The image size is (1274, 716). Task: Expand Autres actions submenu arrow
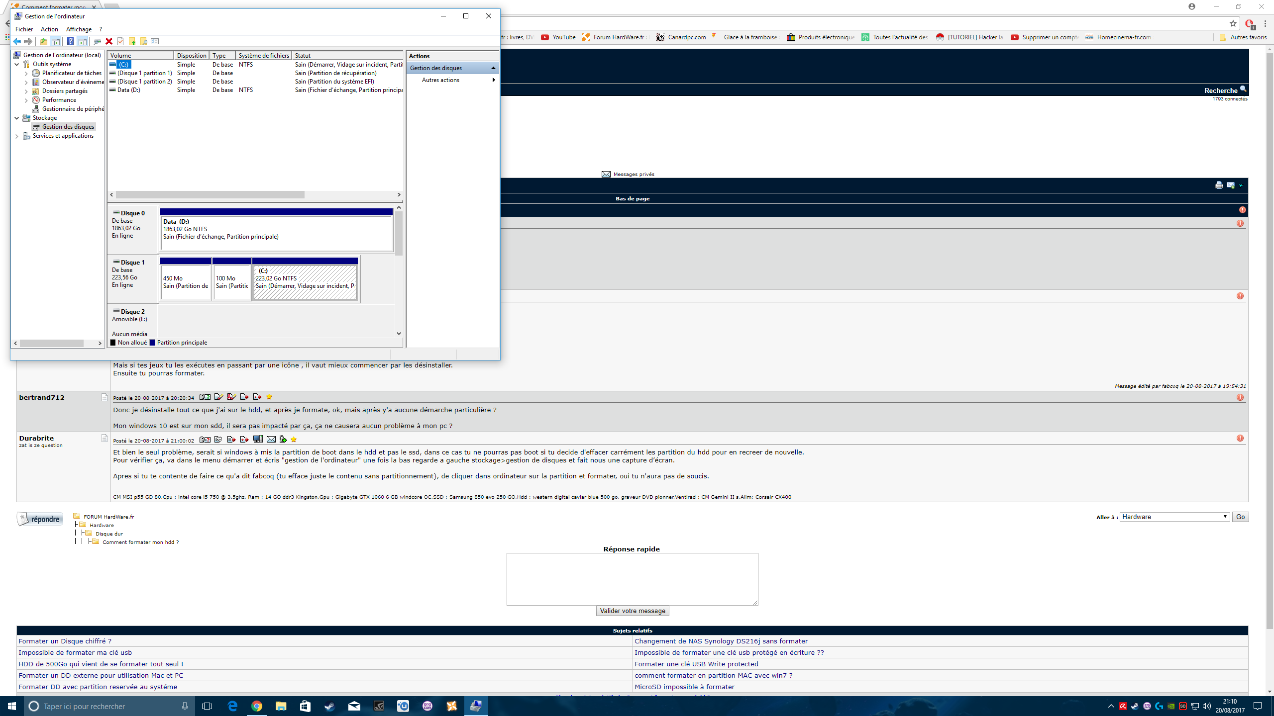point(493,80)
